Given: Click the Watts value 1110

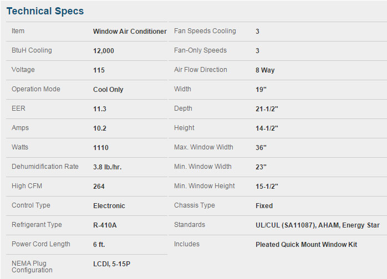Looking at the screenshot, I should 101,148.
